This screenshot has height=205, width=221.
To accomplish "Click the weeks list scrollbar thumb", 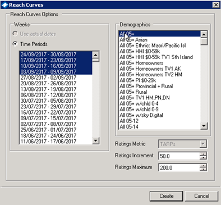I will point(96,60).
